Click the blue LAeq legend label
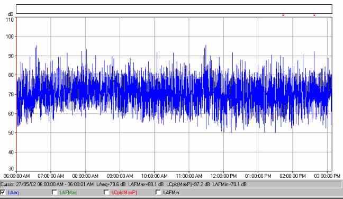343x199 pixels. (13, 193)
